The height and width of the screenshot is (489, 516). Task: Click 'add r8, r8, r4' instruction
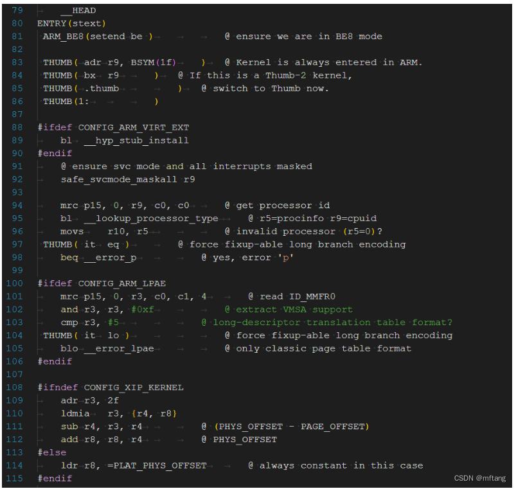pos(102,440)
